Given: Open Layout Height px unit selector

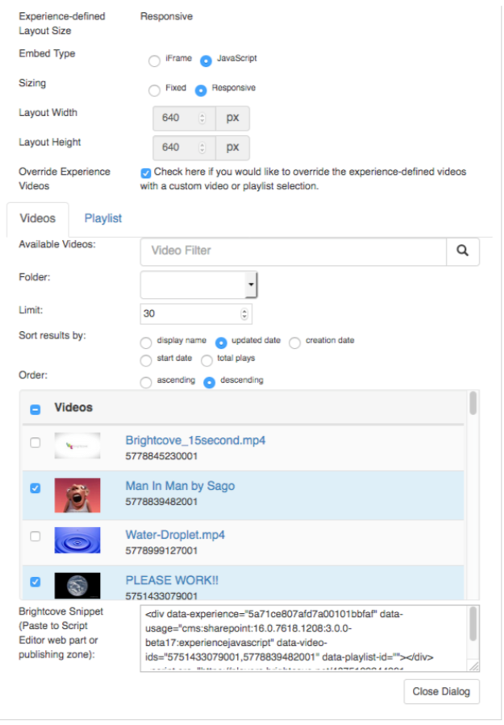Looking at the screenshot, I should click(233, 148).
